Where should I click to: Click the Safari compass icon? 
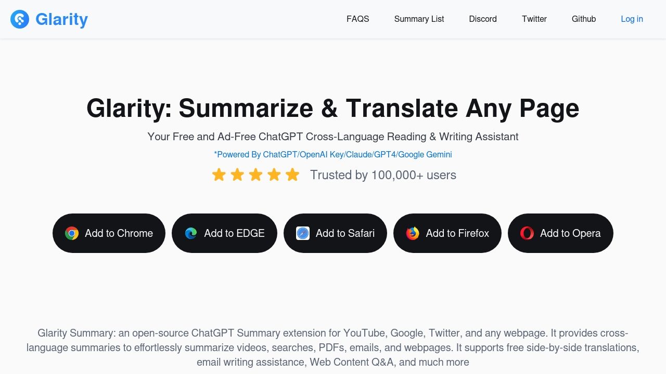[303, 233]
